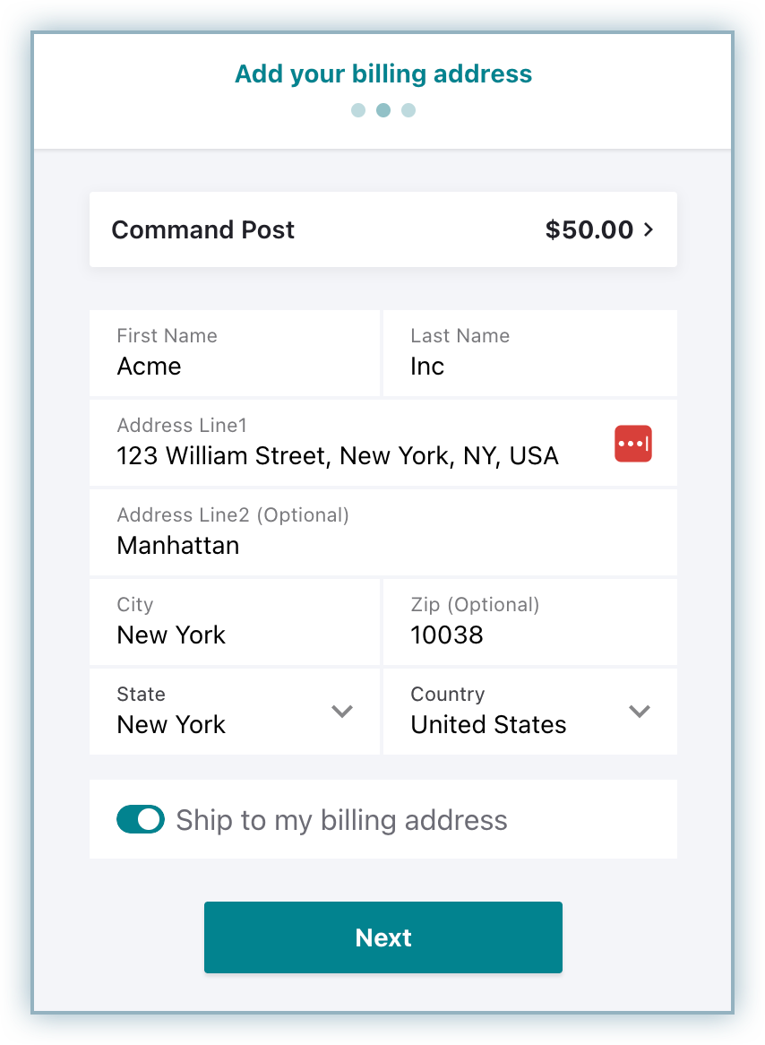Open the Country dropdown
Screen dimensions: 765x1045
[529, 712]
